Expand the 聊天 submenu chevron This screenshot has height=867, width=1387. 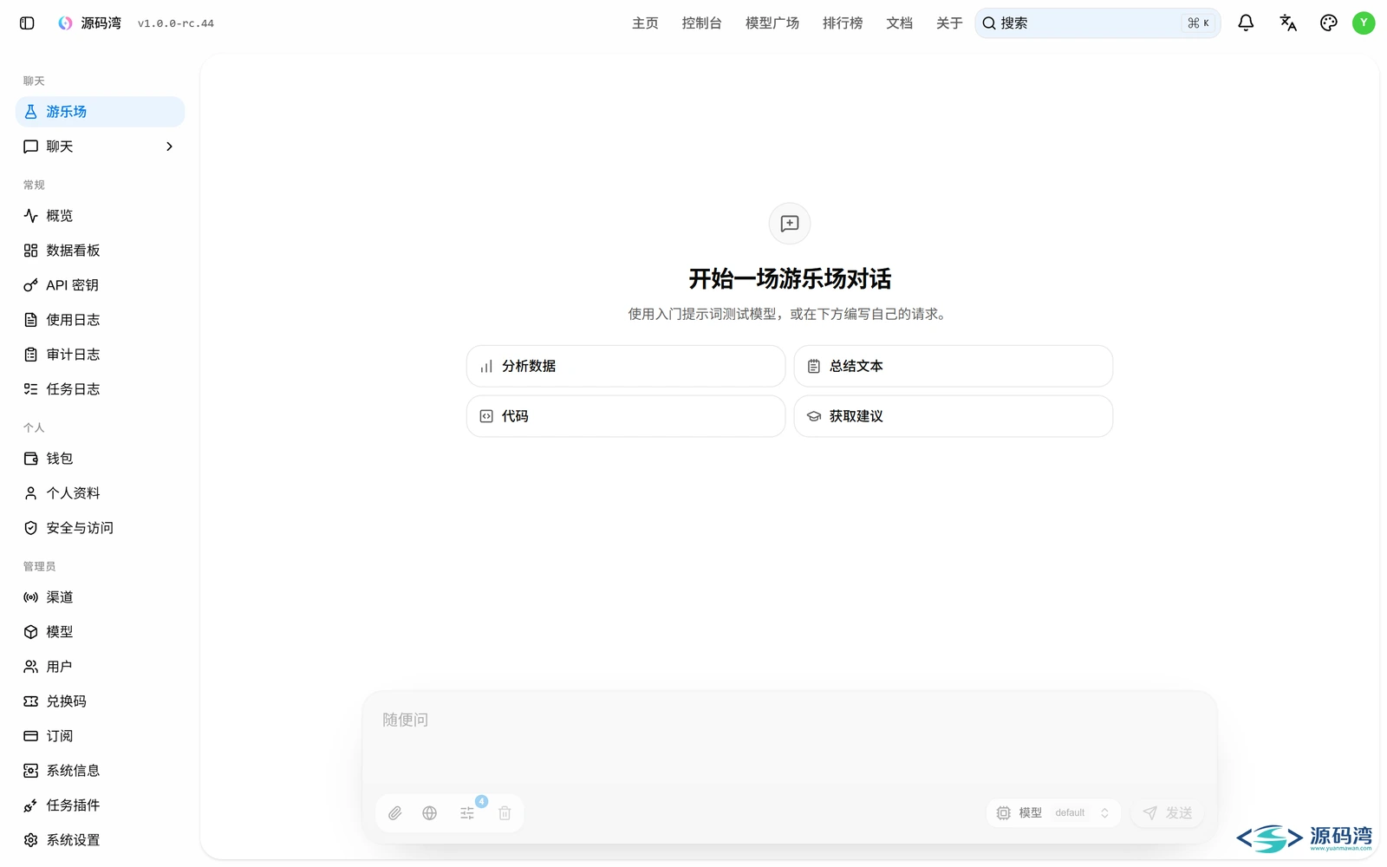click(x=169, y=147)
